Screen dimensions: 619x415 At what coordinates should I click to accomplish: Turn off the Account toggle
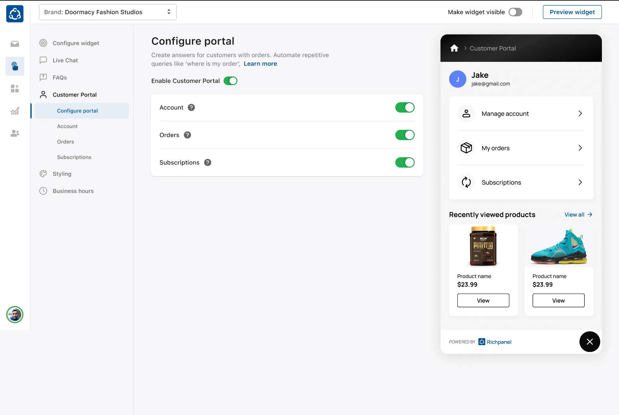(405, 107)
